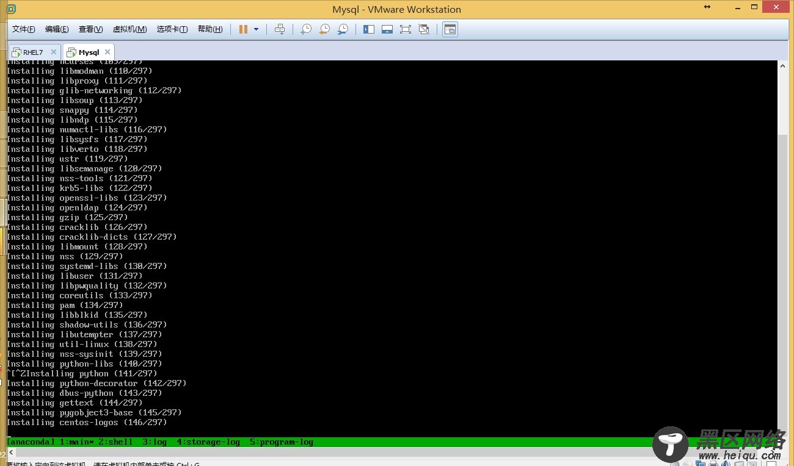Viewport: 794px width, 466px height.
Task: Click the 2:shell entry in the anaconda bar
Action: pos(115,442)
